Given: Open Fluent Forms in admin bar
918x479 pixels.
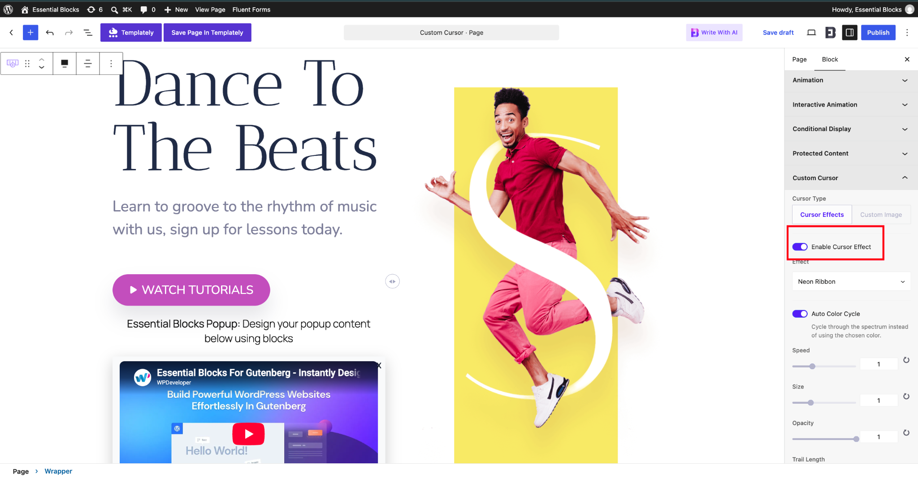Looking at the screenshot, I should click(251, 9).
